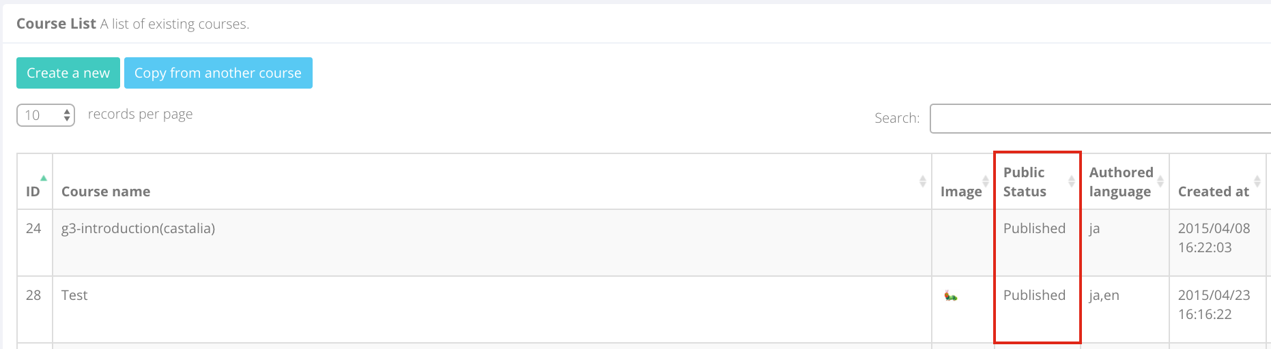Select the g3-introduction(castalia) course row
Screen dimensions: 1271x349
(x=642, y=243)
